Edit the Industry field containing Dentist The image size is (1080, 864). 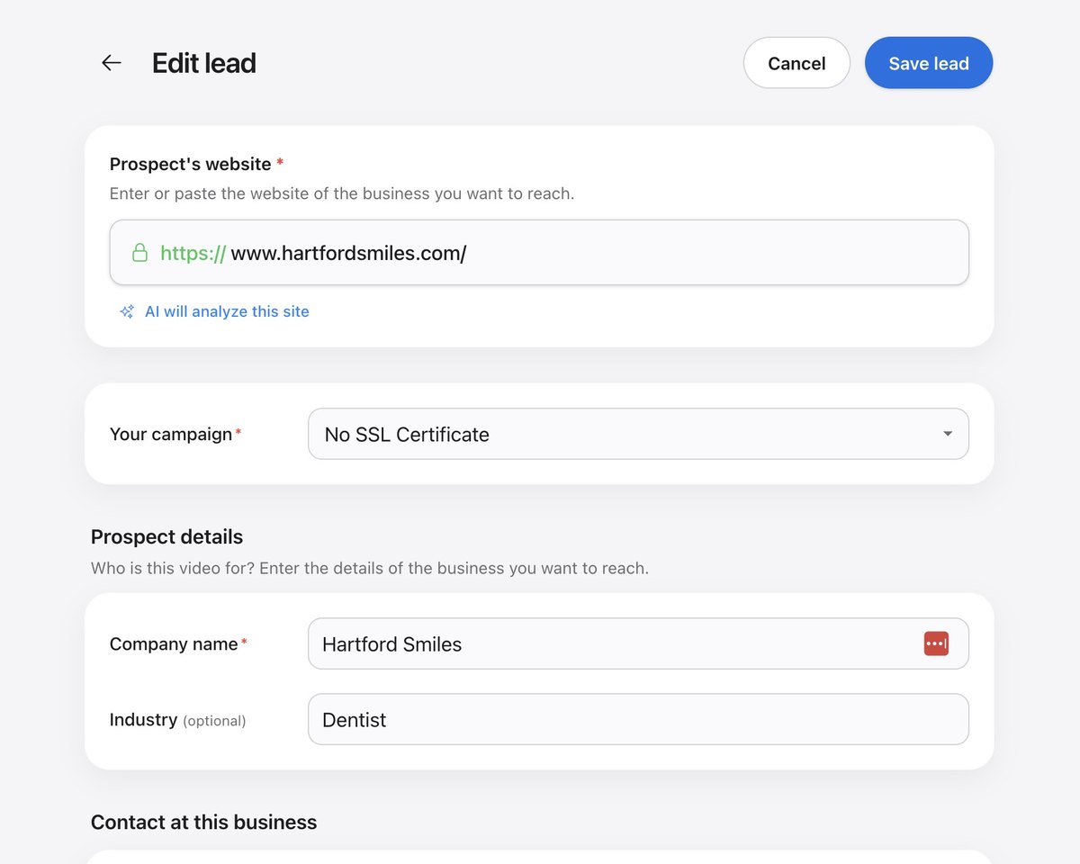click(638, 719)
